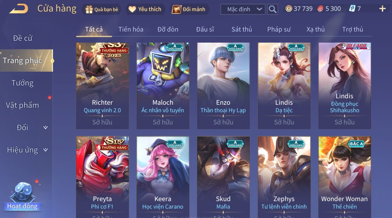Open Đề cử sidebar section
Viewport: 392px width, 218px height.
(23, 38)
